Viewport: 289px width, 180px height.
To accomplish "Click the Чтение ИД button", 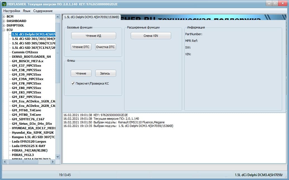I will [94, 35].
